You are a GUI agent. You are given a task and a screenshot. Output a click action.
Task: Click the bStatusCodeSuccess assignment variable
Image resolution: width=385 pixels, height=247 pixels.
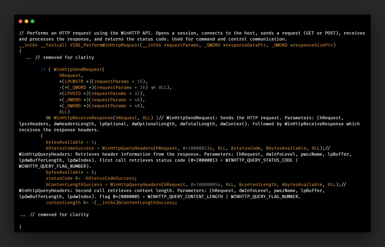coord(70,148)
